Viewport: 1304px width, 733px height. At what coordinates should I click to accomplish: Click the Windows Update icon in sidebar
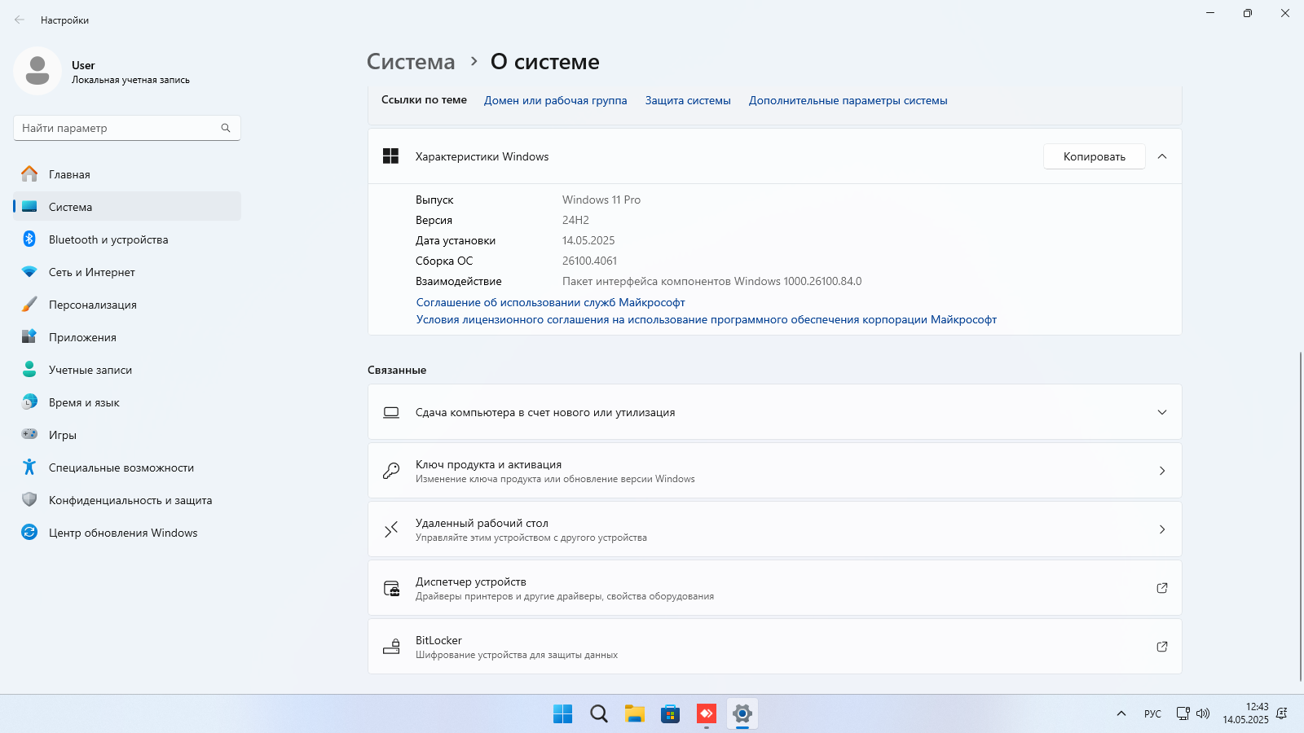(29, 533)
